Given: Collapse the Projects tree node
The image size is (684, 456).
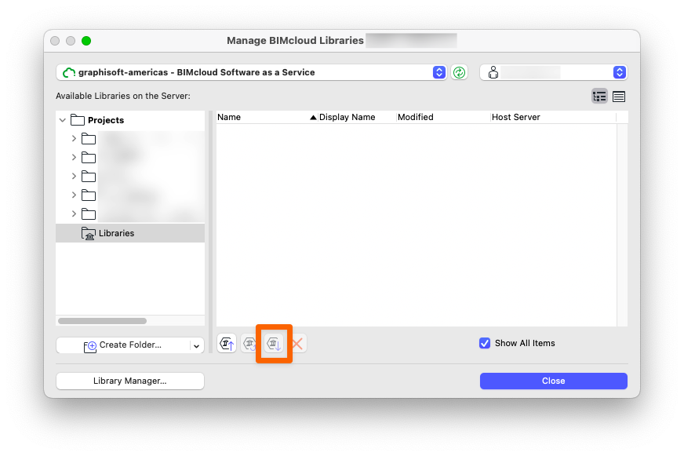Looking at the screenshot, I should point(63,120).
